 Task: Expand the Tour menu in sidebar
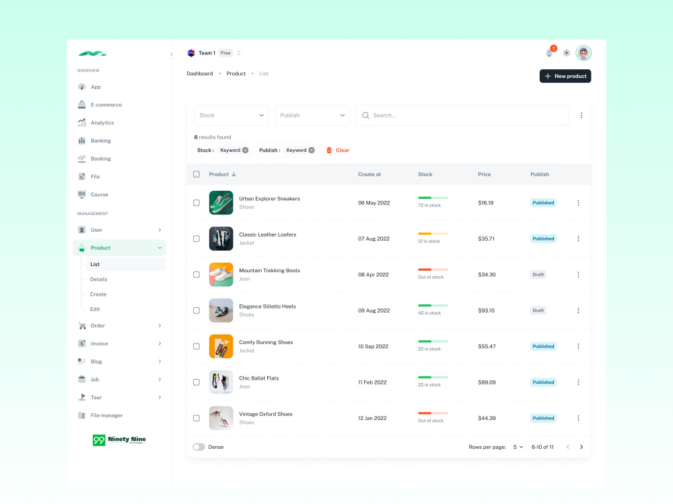tap(119, 398)
